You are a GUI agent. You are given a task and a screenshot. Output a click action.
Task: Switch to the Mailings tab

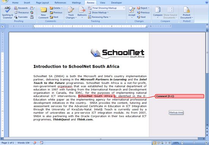click(x=76, y=3)
